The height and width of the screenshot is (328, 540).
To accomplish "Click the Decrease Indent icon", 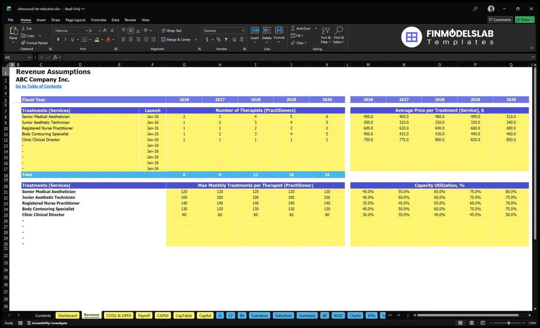I will [147, 40].
